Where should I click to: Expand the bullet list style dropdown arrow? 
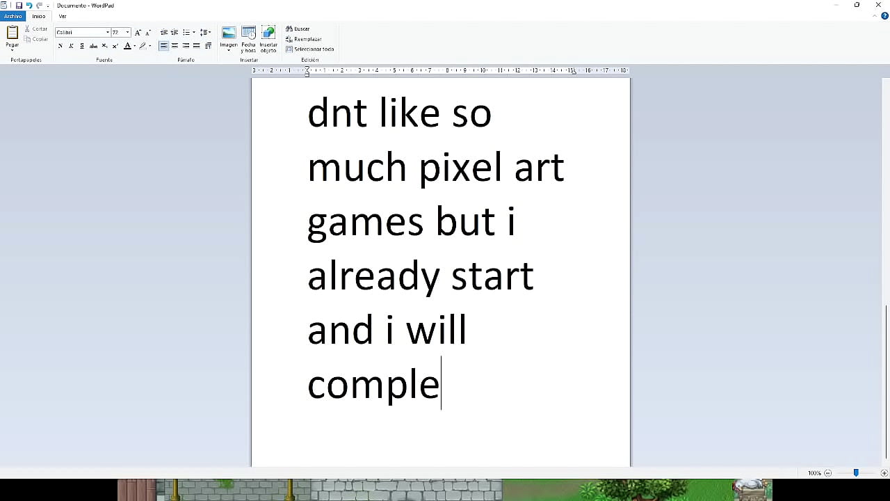click(193, 33)
